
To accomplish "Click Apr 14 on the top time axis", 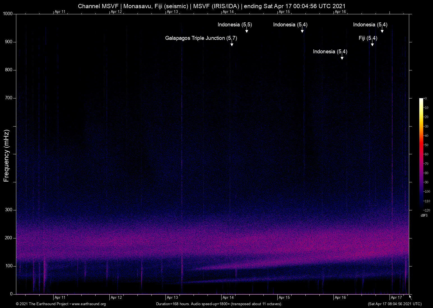I will coord(228,12).
